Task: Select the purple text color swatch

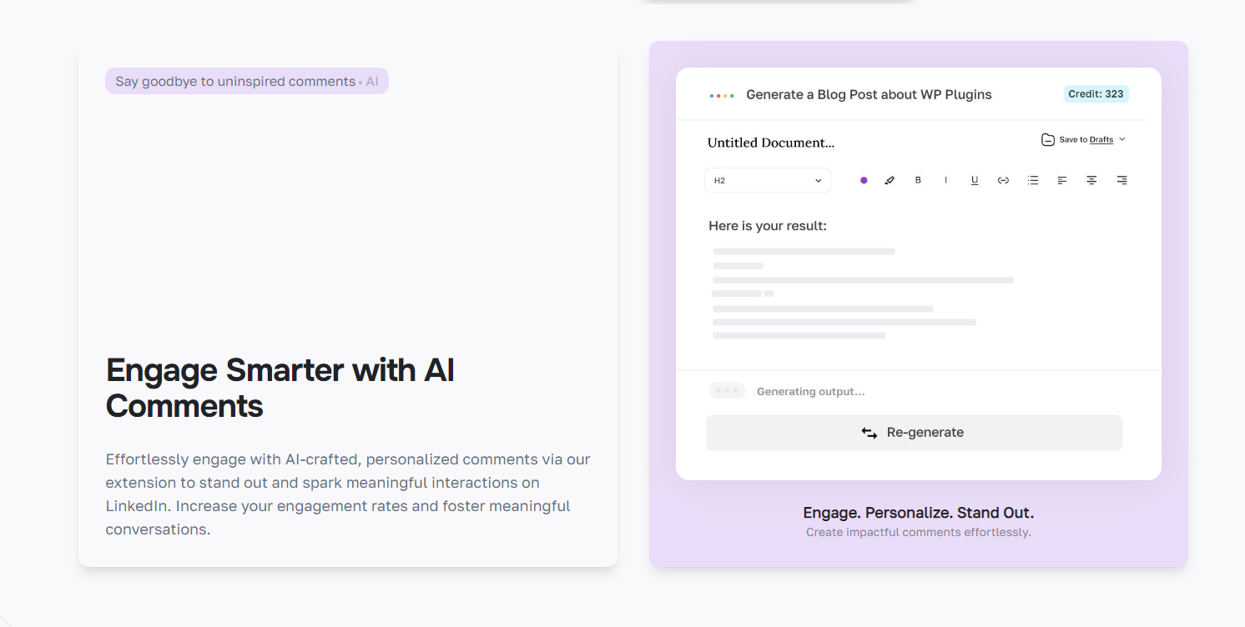Action: click(x=863, y=179)
